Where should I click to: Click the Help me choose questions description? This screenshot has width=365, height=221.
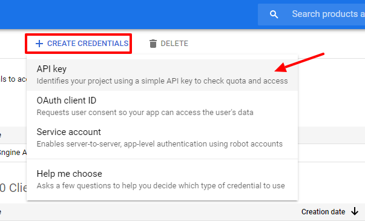click(x=161, y=186)
